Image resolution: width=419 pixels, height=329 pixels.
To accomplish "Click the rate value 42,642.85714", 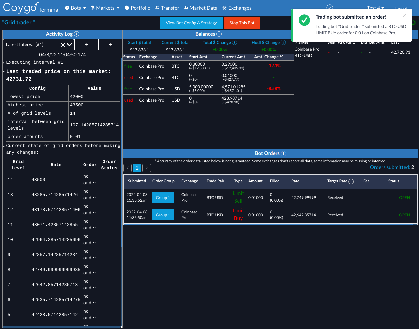I will pos(304,215).
